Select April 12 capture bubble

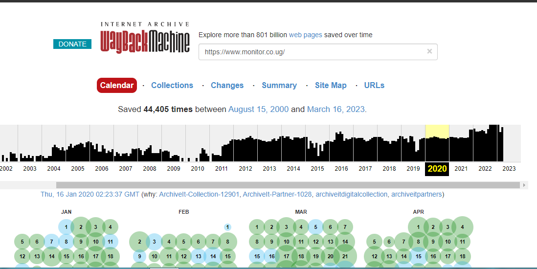[x=374, y=256]
